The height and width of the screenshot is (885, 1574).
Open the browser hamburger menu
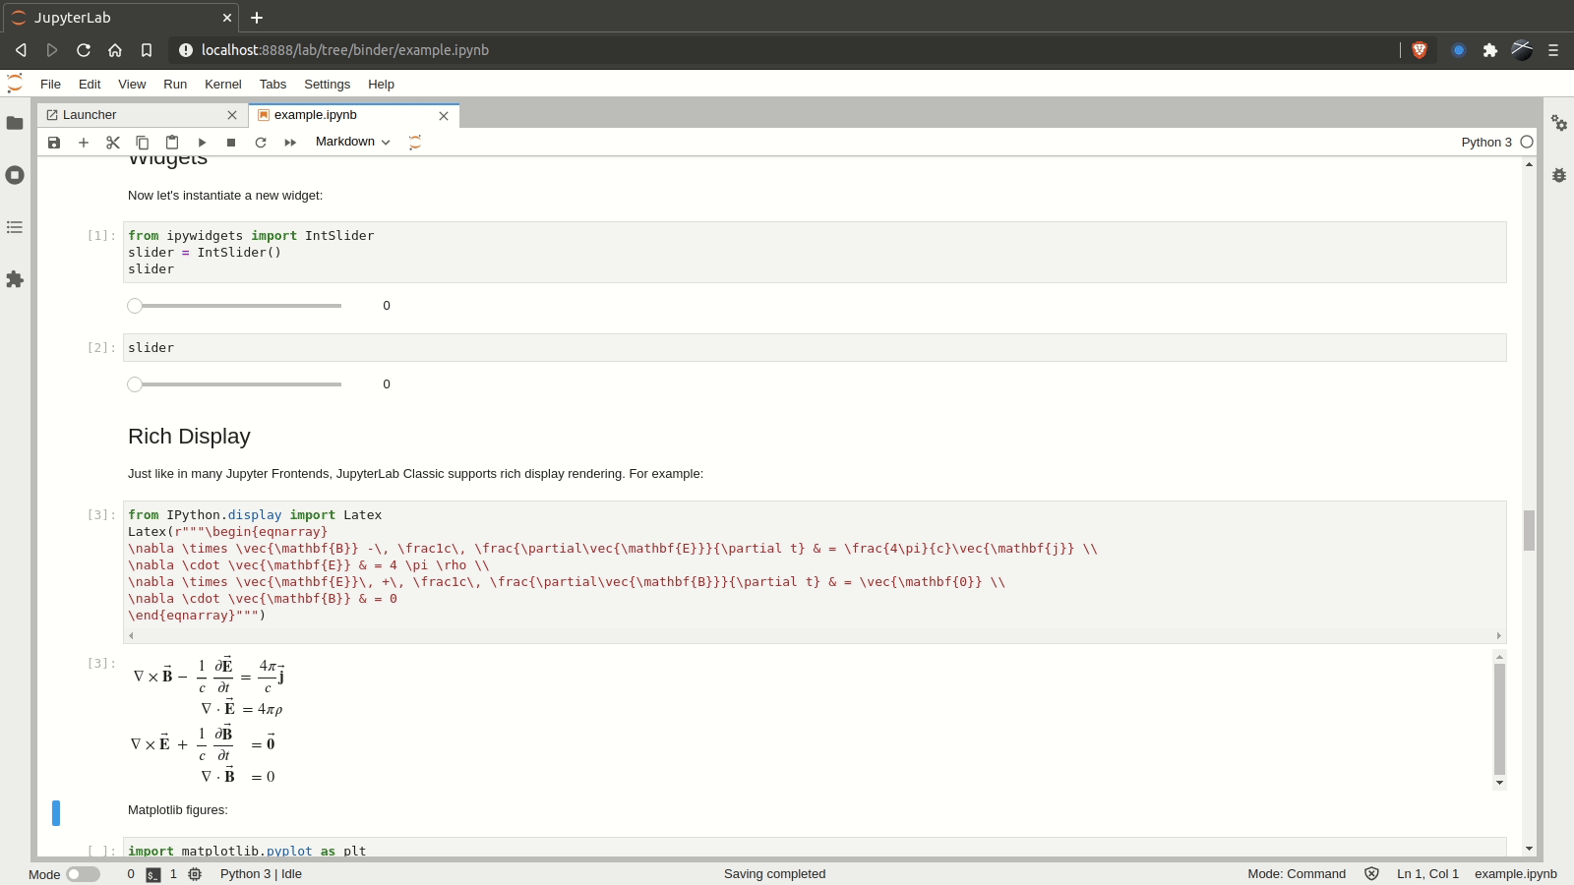pyautogui.click(x=1553, y=50)
